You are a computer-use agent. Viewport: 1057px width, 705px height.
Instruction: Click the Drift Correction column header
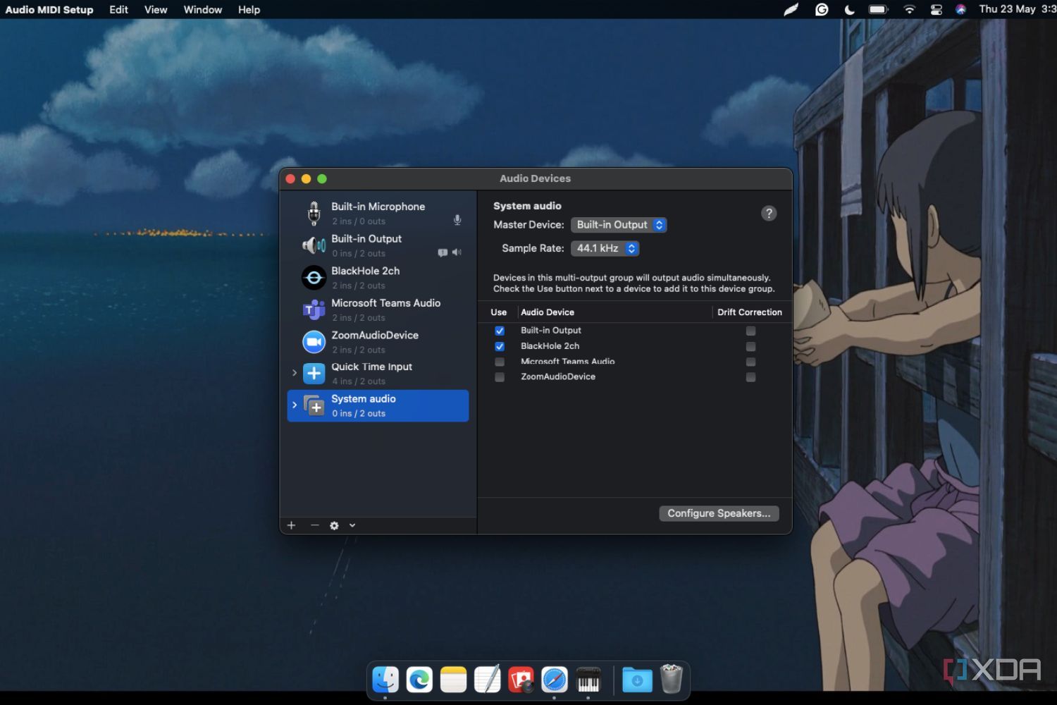click(x=750, y=312)
